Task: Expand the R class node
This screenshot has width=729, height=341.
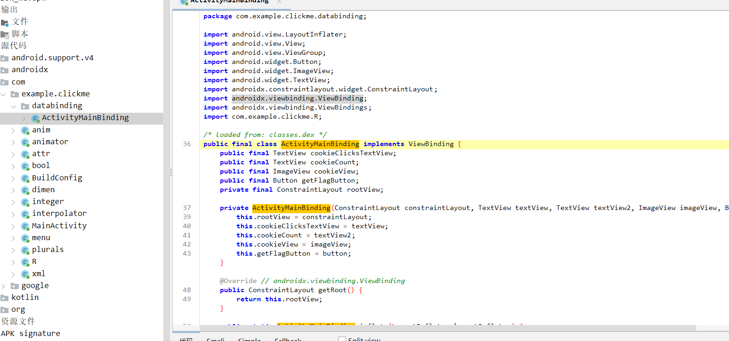Action: (13, 262)
